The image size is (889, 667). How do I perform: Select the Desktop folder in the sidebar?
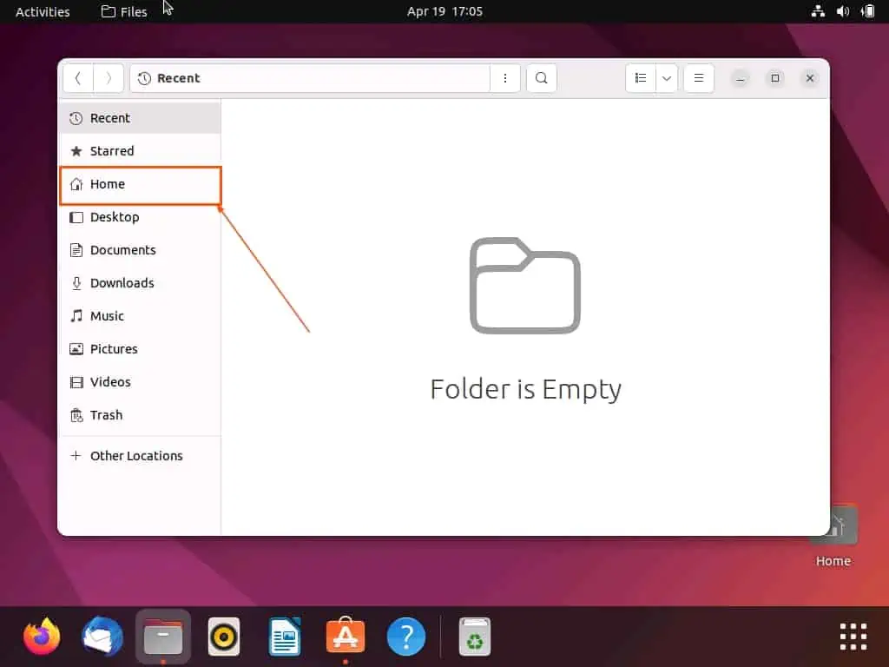[114, 217]
